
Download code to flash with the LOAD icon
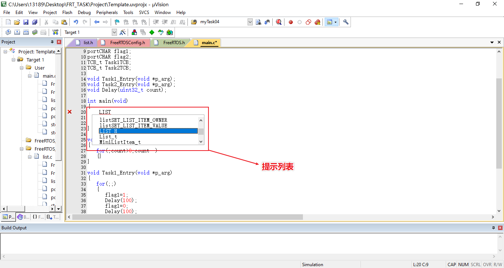pyautogui.click(x=55, y=32)
